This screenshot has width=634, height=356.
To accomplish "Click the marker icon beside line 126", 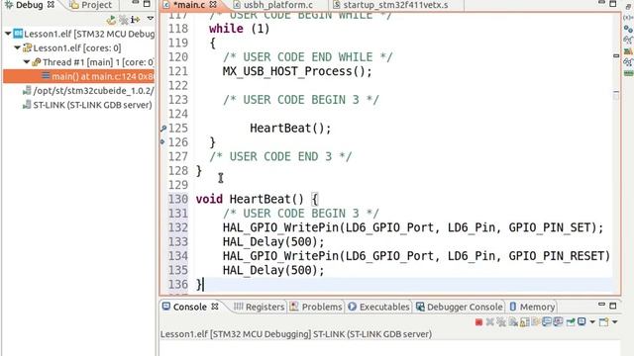I will pyautogui.click(x=162, y=141).
